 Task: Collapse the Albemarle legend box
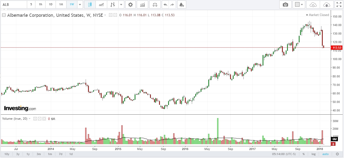pos(4,15)
